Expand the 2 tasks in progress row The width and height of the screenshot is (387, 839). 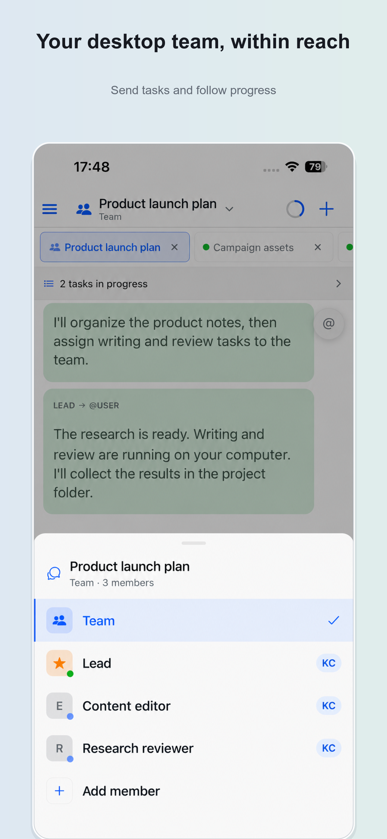point(193,284)
